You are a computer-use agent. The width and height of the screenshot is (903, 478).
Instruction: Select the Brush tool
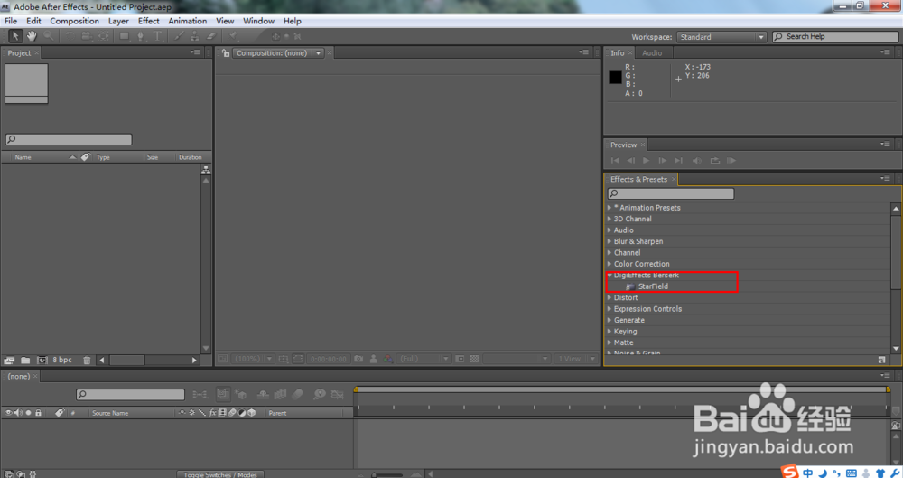pos(179,36)
